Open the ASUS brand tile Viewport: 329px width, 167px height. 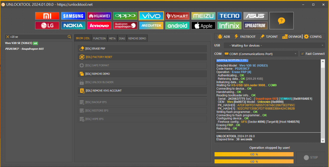coord(255,16)
